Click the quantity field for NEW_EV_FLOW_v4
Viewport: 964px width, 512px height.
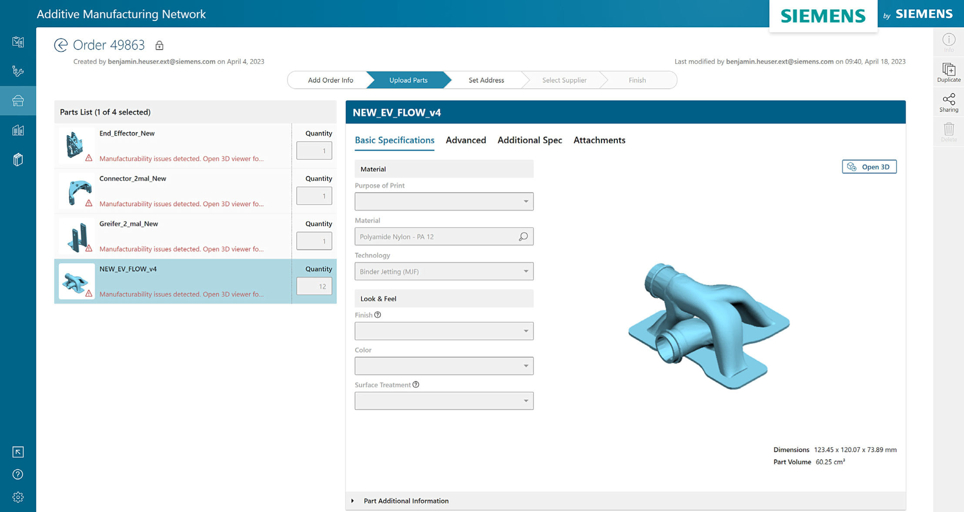[x=314, y=286]
